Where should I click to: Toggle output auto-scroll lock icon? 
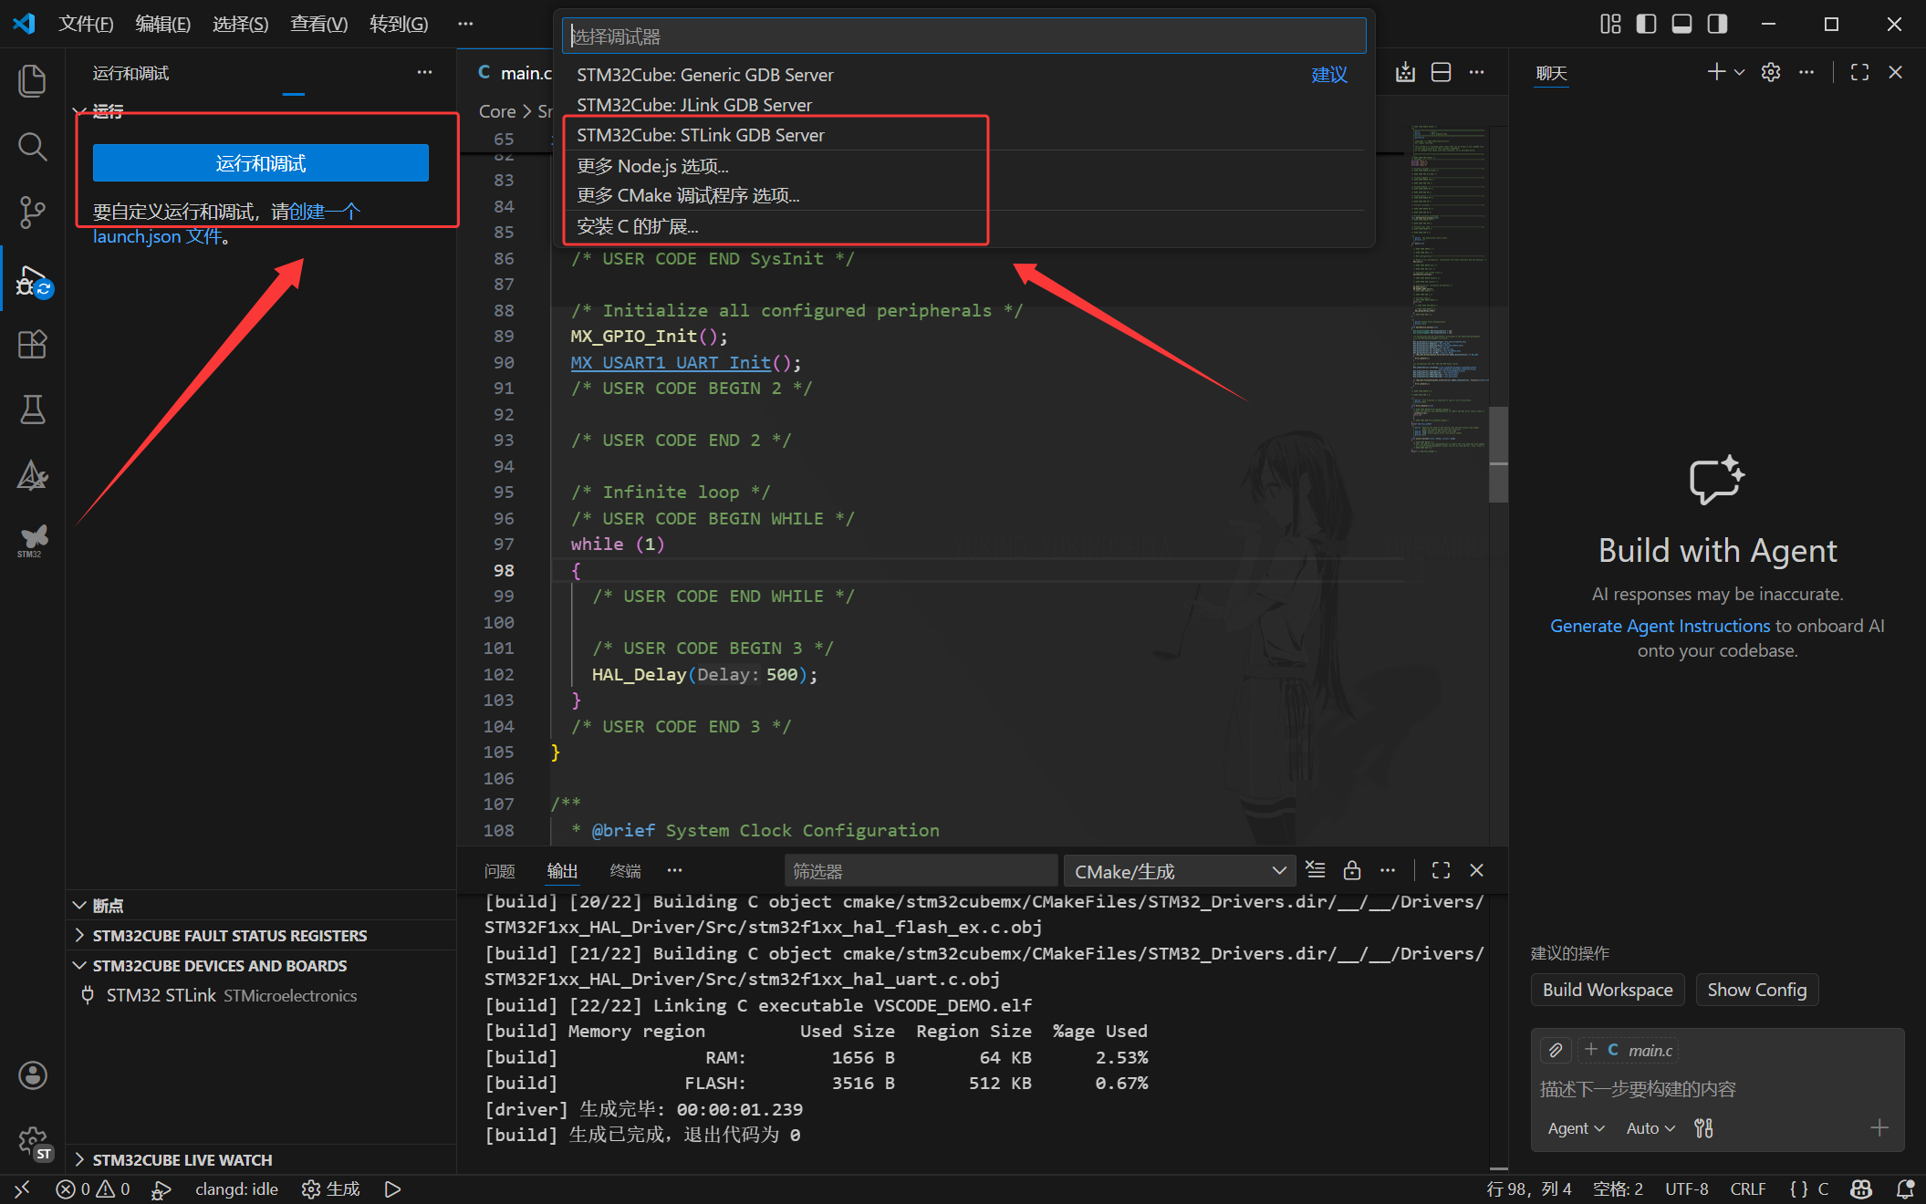click(1351, 870)
